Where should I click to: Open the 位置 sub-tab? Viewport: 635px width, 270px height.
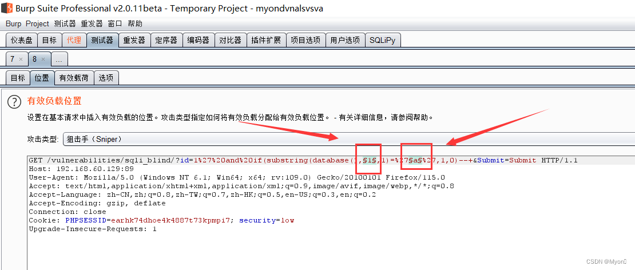point(42,78)
